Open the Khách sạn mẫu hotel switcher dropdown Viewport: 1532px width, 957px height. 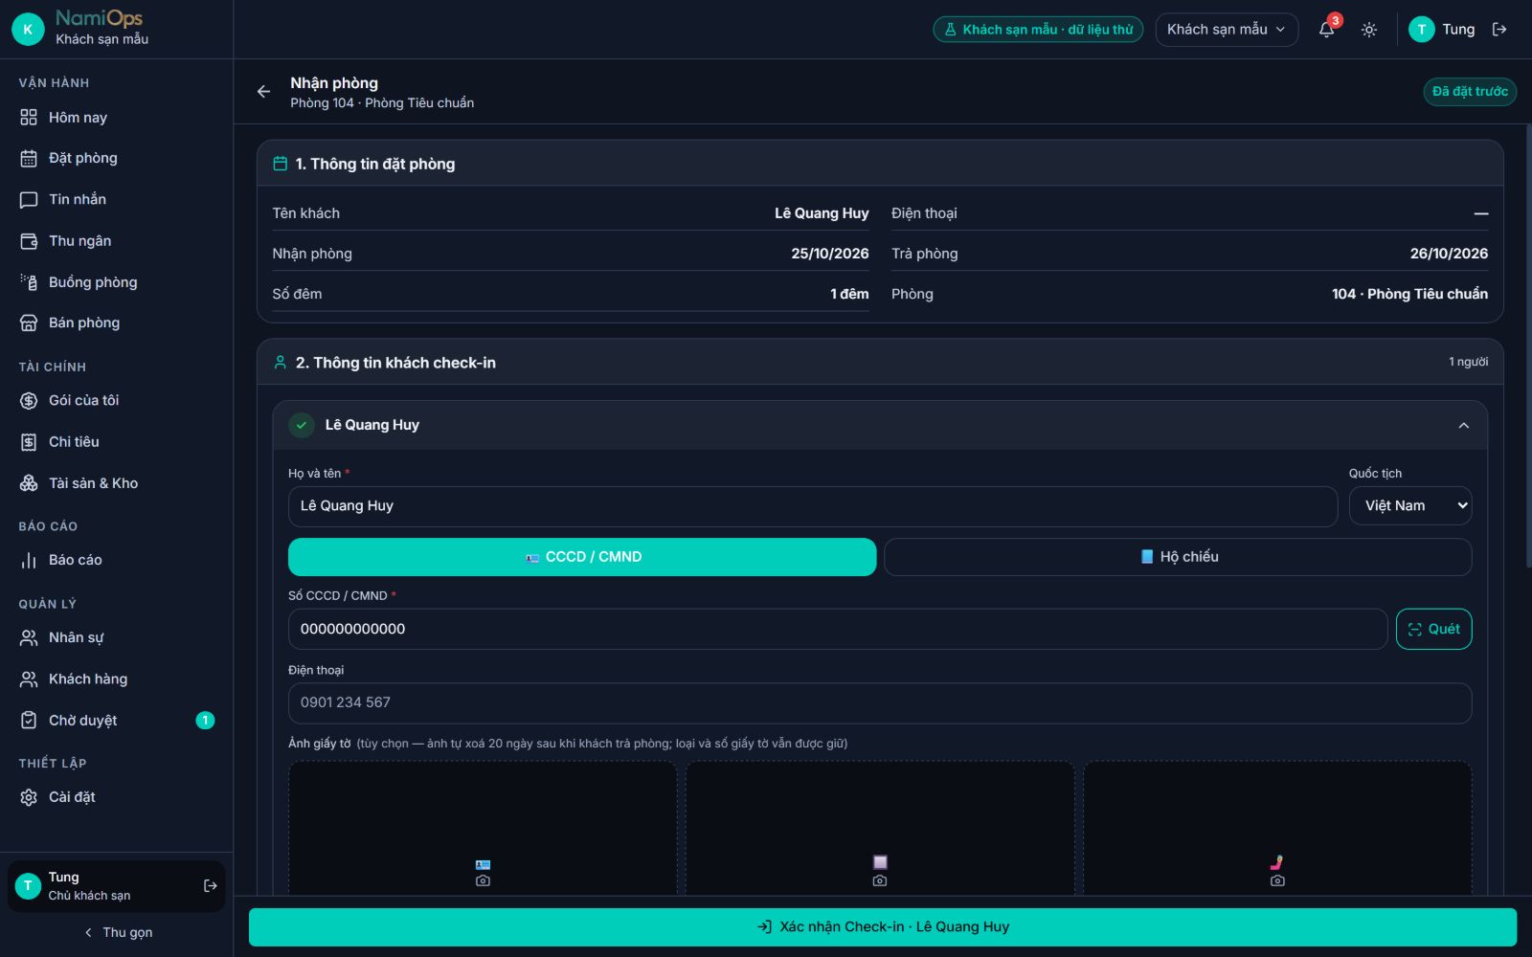pos(1227,30)
